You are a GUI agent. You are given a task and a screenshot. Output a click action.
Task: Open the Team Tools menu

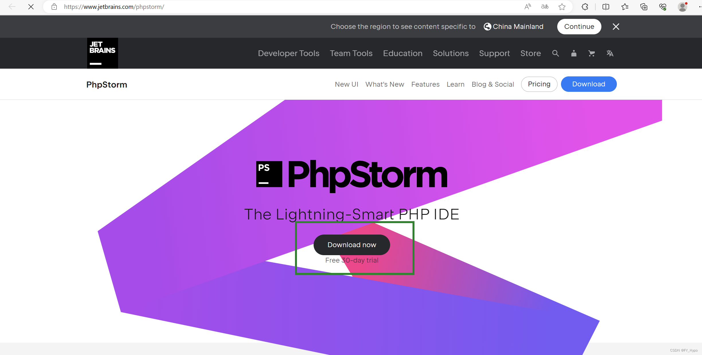[x=351, y=53]
